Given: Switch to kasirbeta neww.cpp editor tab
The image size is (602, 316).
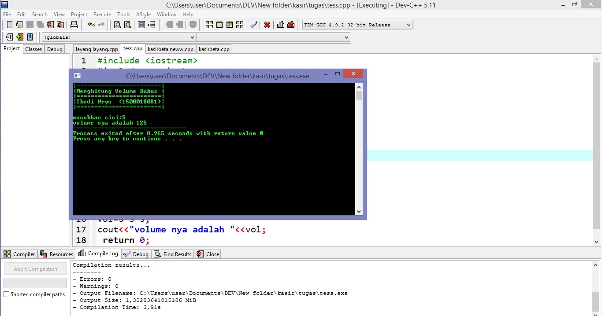Looking at the screenshot, I should pyautogui.click(x=171, y=49).
